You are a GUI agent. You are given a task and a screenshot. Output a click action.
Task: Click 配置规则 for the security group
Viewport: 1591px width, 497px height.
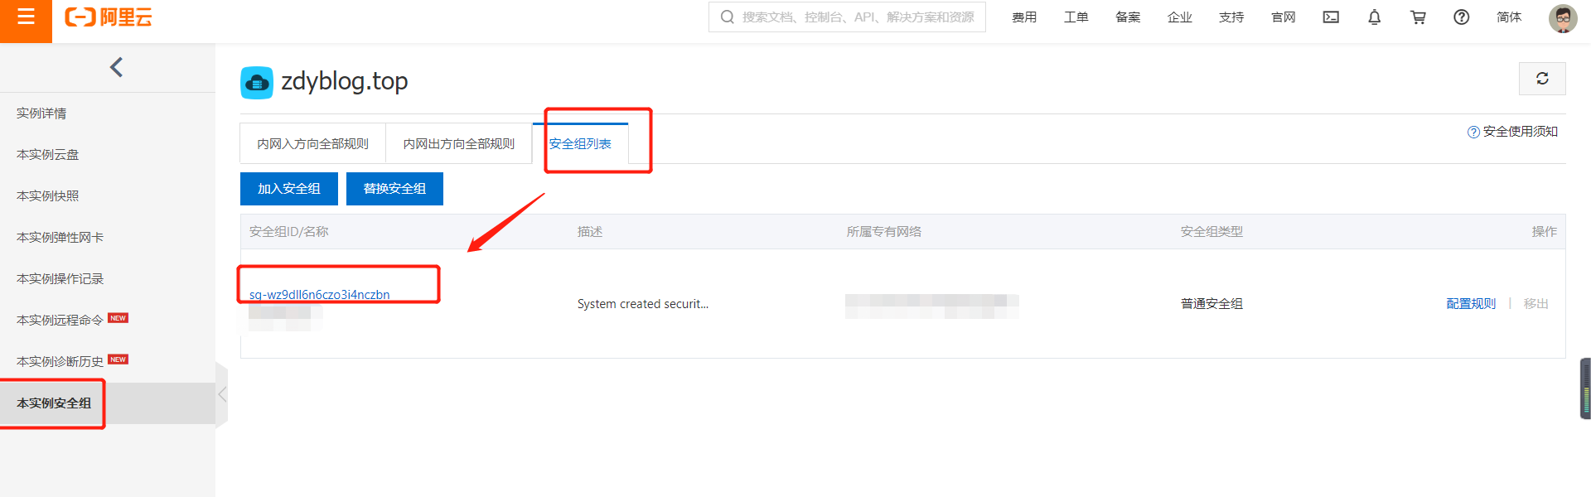[1471, 304]
